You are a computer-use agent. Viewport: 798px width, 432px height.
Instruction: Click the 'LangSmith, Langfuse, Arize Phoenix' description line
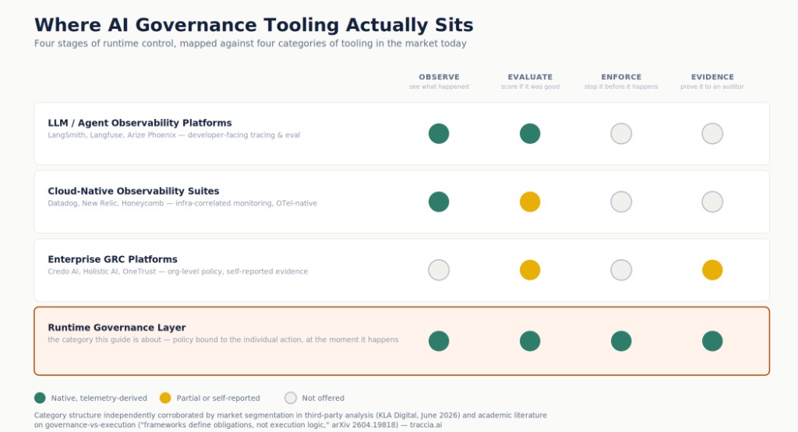click(174, 135)
